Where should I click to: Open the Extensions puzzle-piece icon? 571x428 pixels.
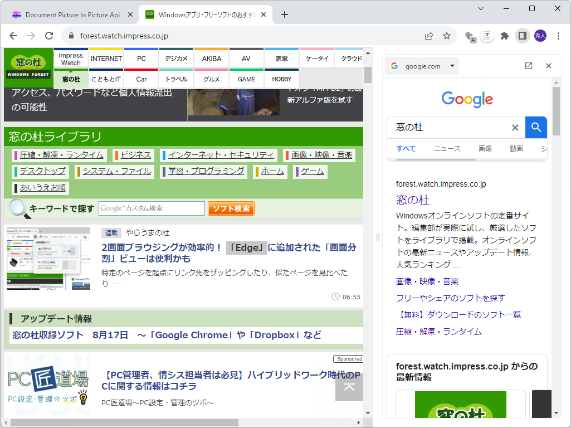504,36
